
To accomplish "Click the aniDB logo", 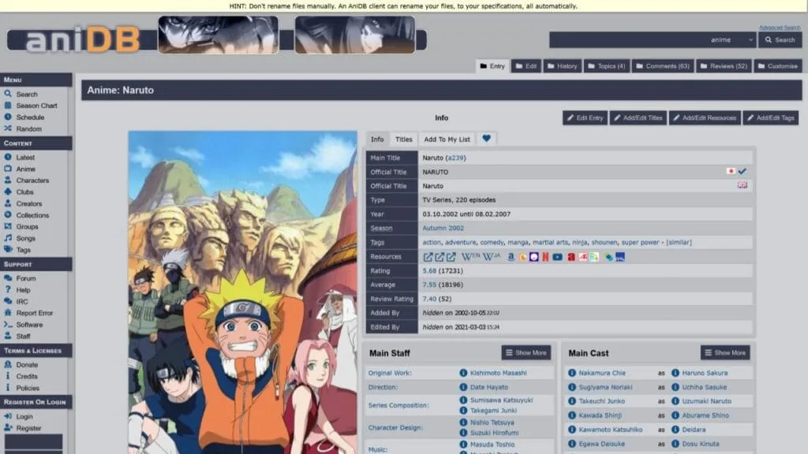I will coord(81,39).
